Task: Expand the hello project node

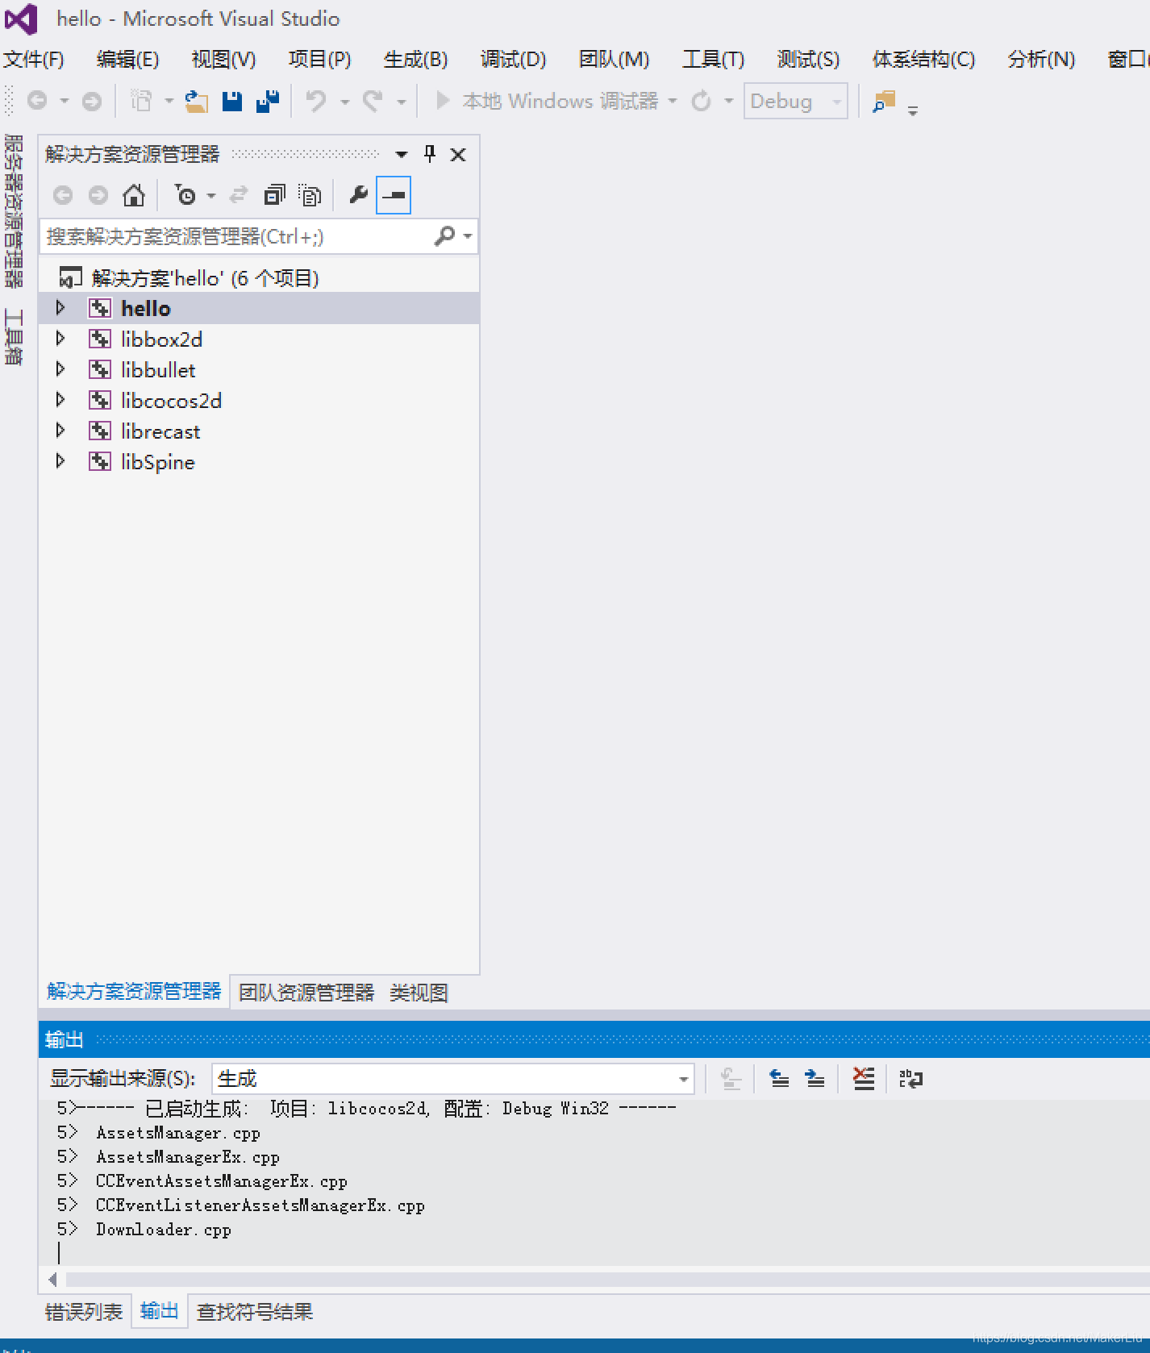Action: [x=60, y=308]
